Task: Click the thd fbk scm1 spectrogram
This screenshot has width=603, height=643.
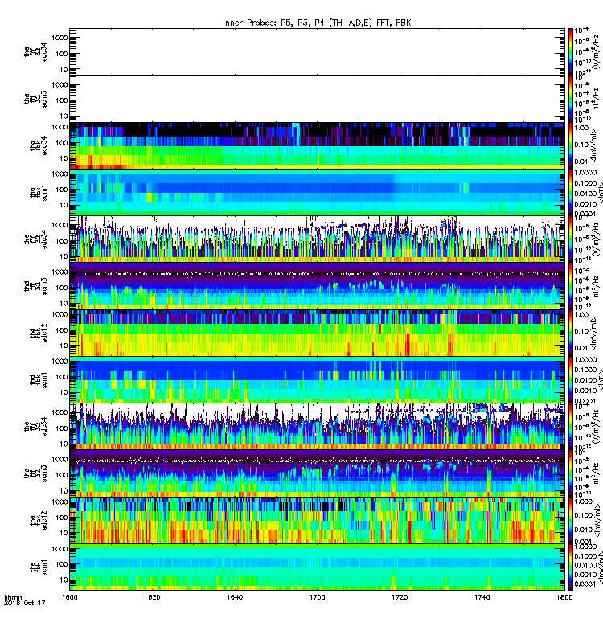Action: [x=317, y=379]
